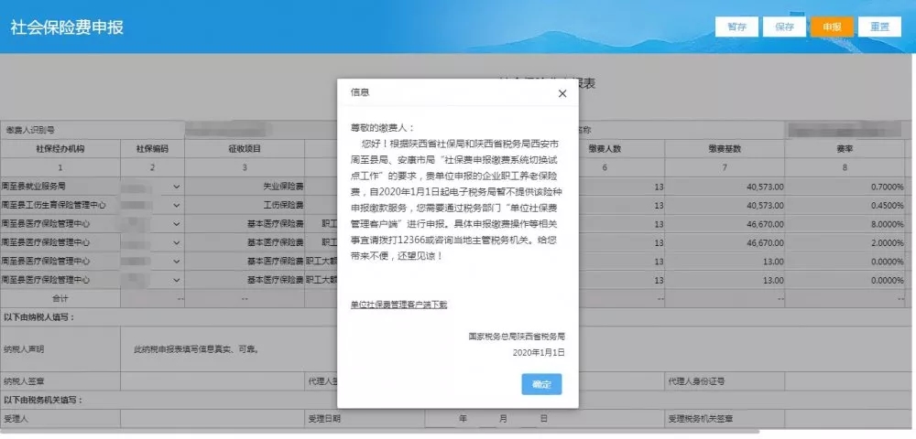
Task: Click the 确定 button in dialog
Action: tap(541, 384)
